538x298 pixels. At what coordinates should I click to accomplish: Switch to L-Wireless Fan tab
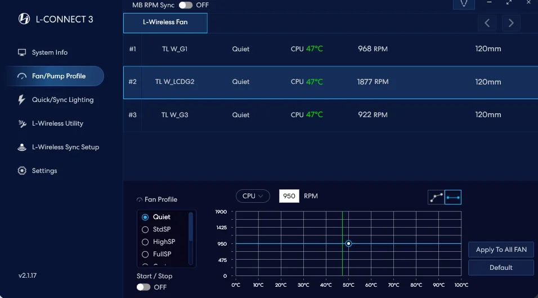coord(165,23)
